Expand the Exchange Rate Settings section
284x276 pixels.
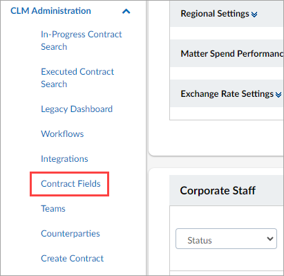pyautogui.click(x=227, y=93)
